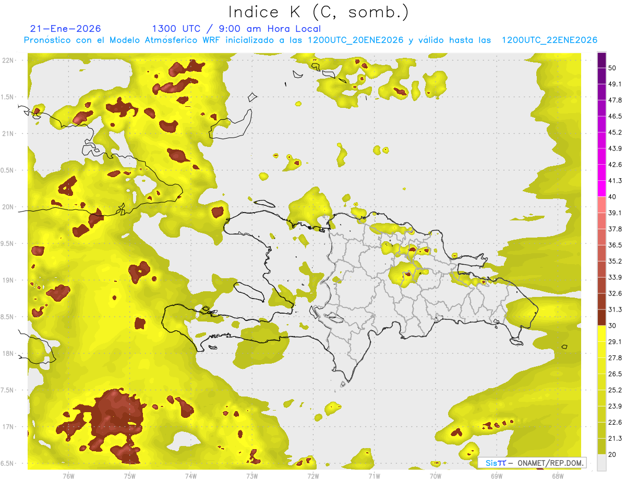This screenshot has height=483, width=626.
Task: Click the colorbar value '30'
Action: [x=613, y=326]
